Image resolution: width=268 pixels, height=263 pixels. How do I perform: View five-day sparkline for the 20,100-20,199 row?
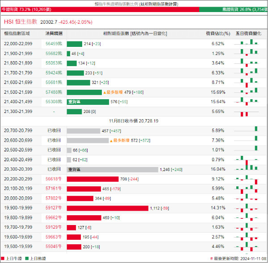tap(247, 189)
